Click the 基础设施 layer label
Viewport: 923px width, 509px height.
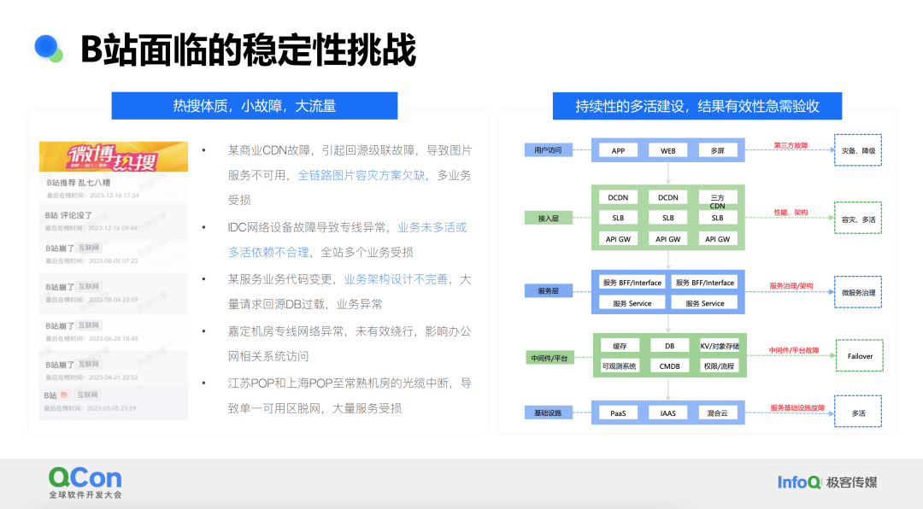pos(548,412)
